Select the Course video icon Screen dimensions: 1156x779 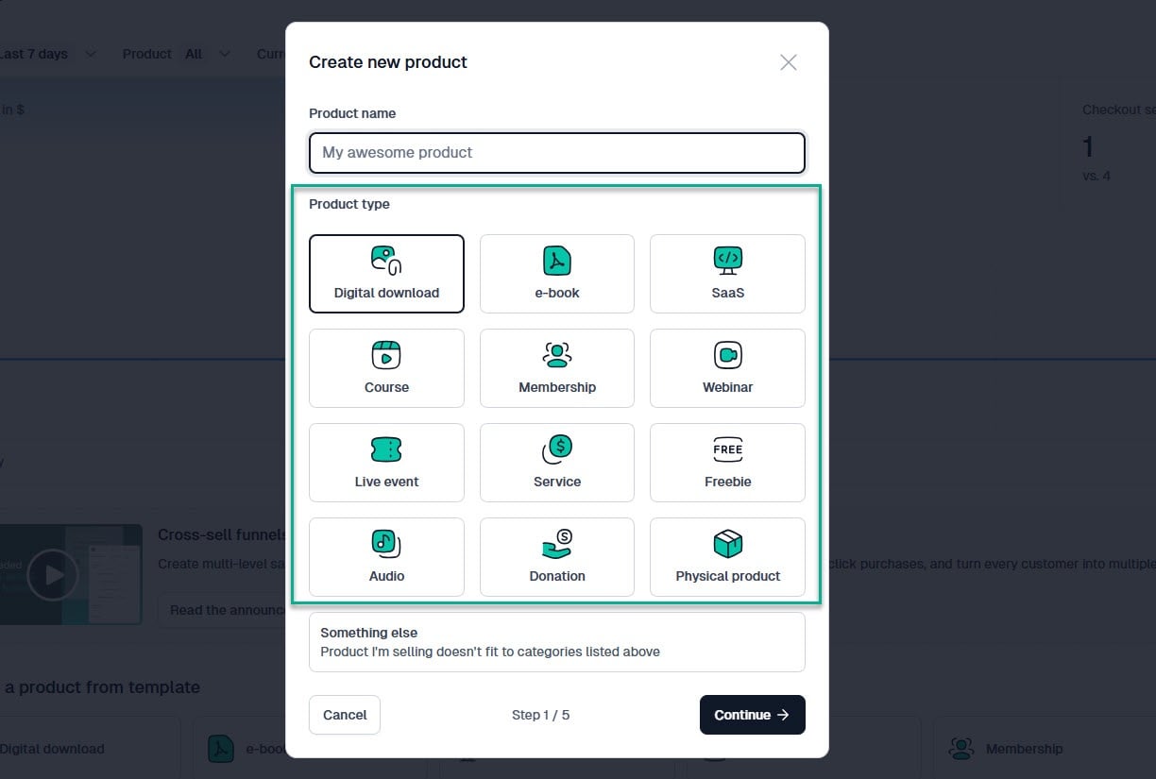[x=386, y=355]
